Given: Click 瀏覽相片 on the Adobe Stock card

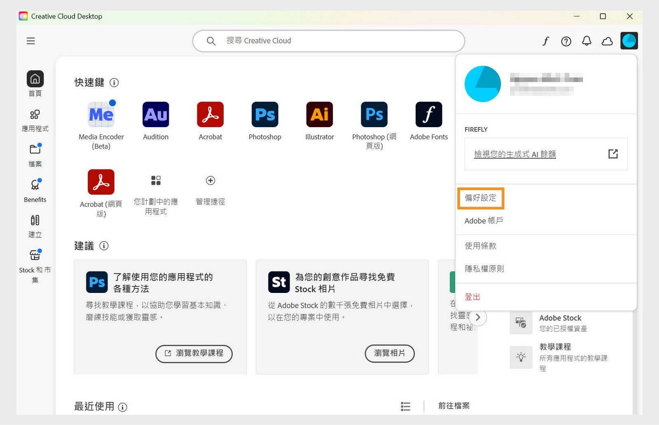Looking at the screenshot, I should pos(389,353).
